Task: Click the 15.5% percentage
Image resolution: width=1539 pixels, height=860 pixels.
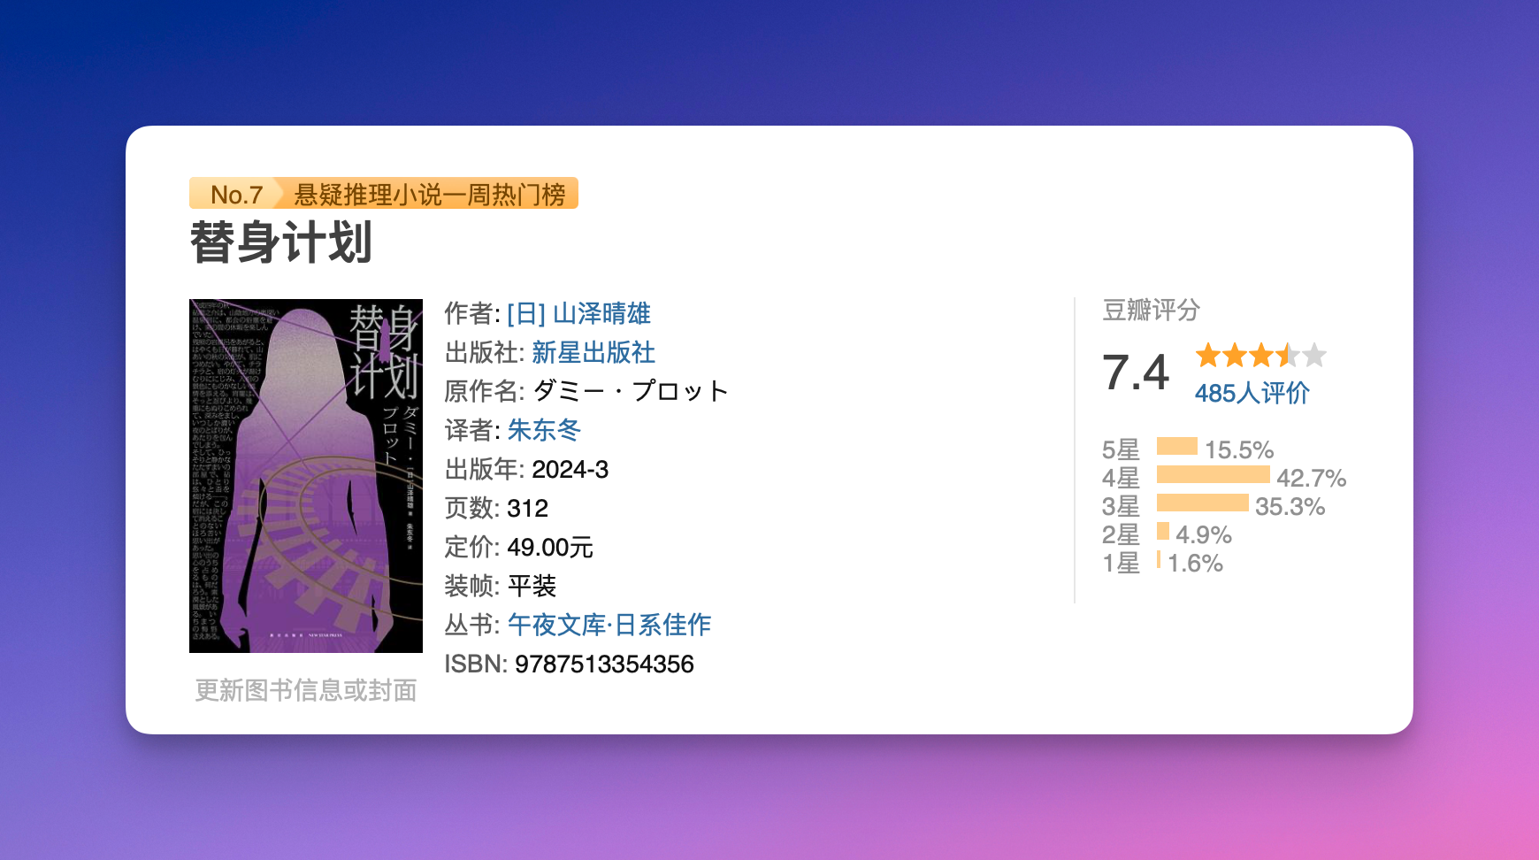Action: tap(1239, 449)
